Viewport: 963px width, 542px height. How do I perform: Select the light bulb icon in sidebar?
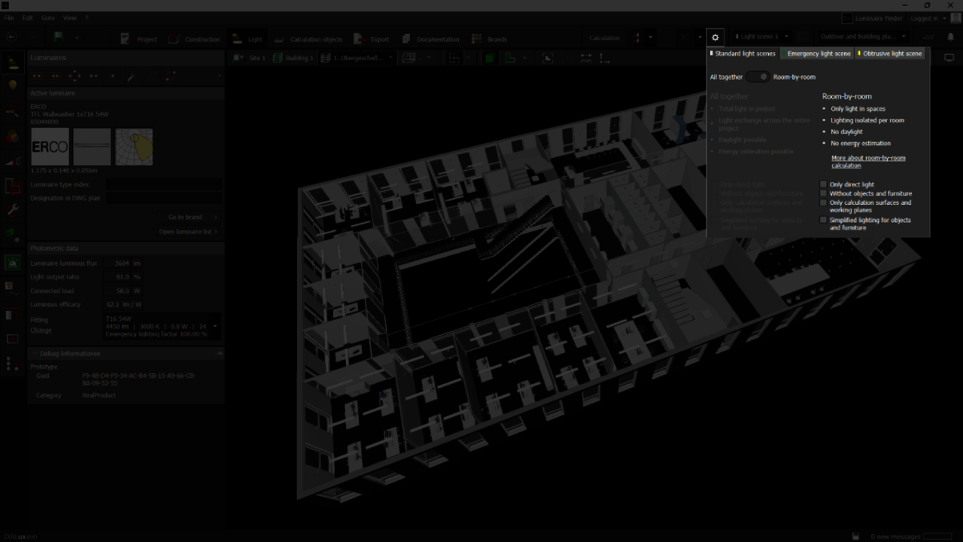tap(13, 86)
